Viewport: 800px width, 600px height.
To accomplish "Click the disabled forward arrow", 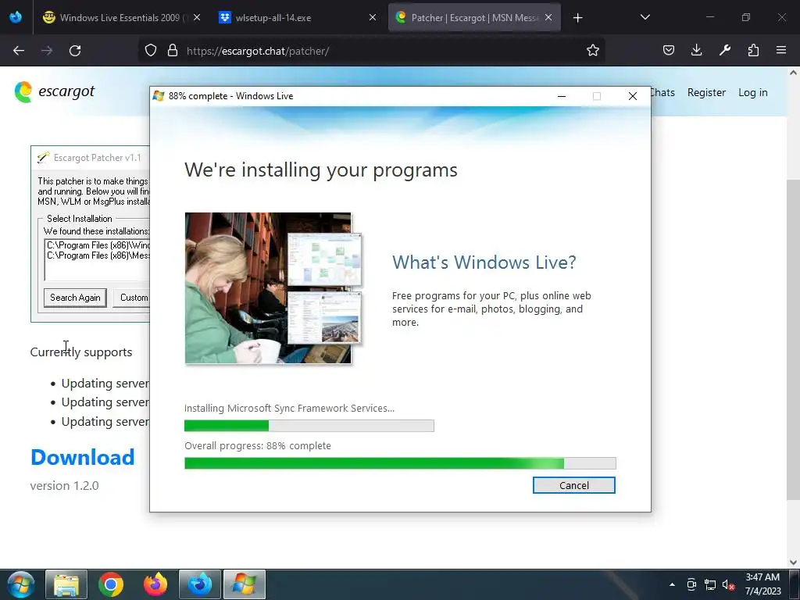I will point(47,51).
